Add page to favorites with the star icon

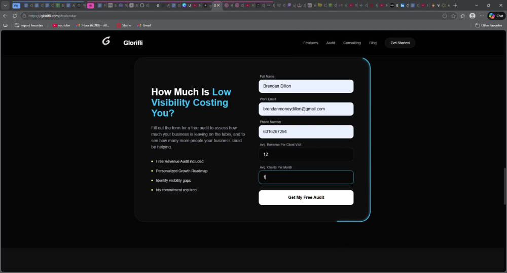[454, 16]
